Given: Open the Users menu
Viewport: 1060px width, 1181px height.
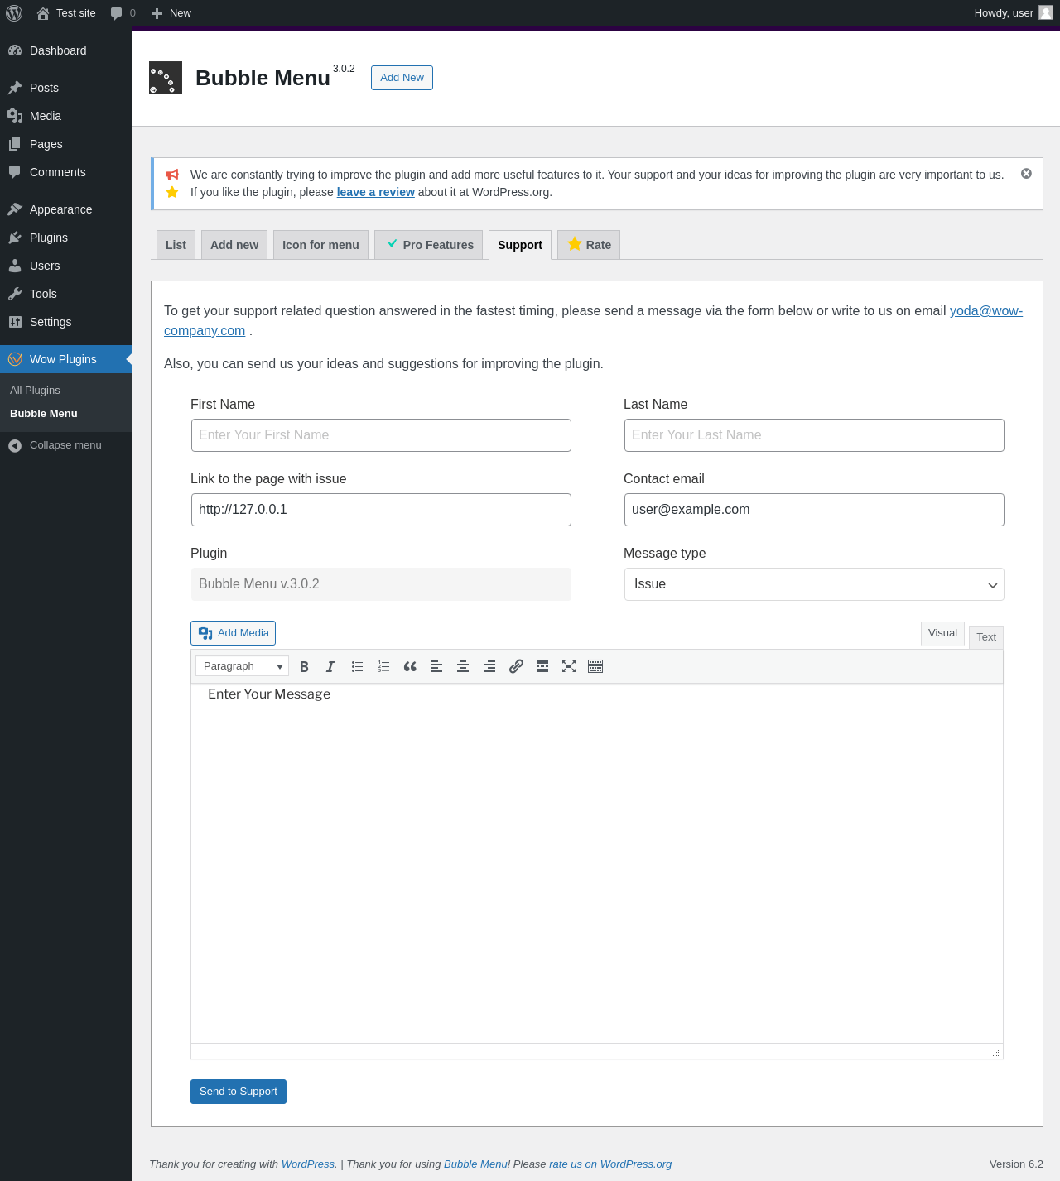Looking at the screenshot, I should pos(66,266).
